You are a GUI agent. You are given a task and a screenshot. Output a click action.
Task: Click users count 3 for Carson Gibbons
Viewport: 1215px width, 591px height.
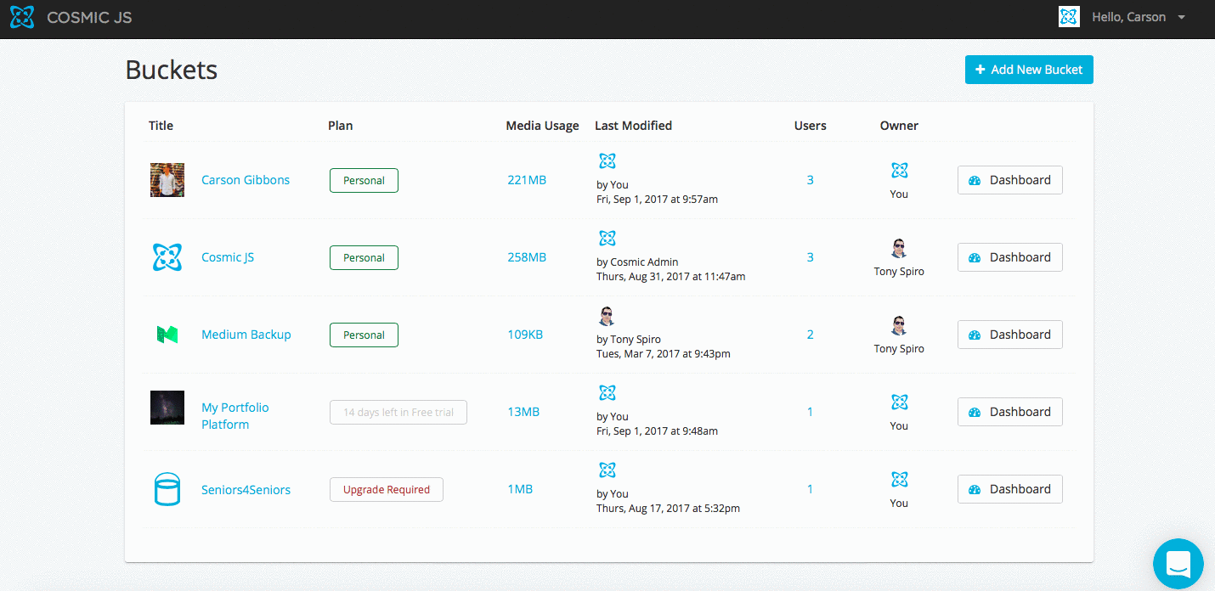click(811, 180)
